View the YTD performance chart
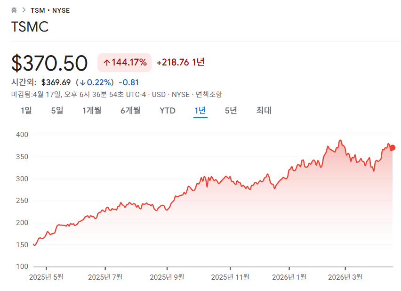The image size is (401, 291). 167,110
